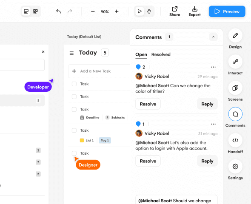Switch to the Resolved comments tab
Image resolution: width=251 pixels, height=204 pixels.
161,54
